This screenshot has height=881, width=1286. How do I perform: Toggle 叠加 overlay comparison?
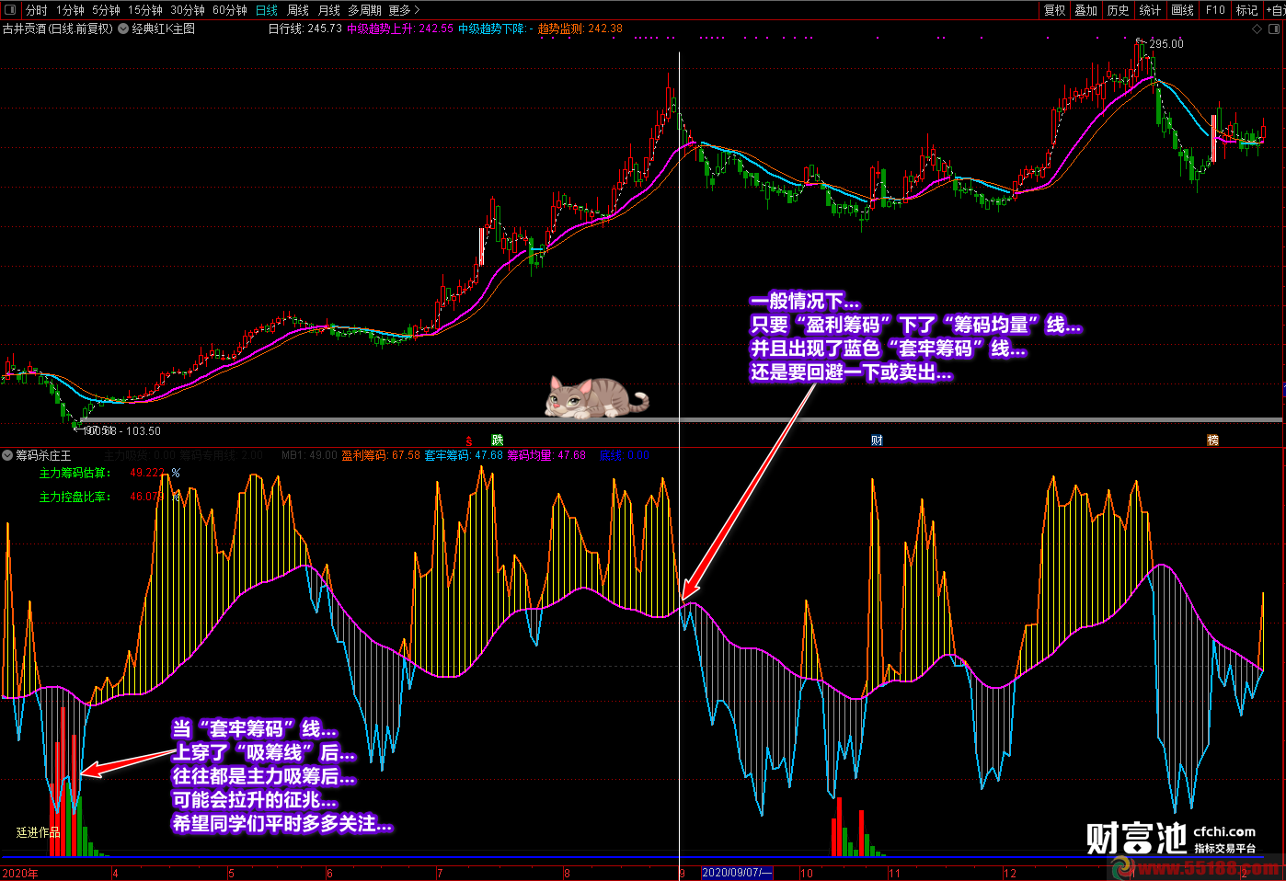point(1086,10)
